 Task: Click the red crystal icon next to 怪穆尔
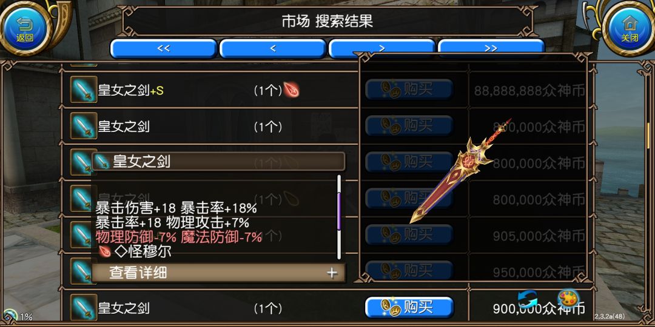coord(104,251)
